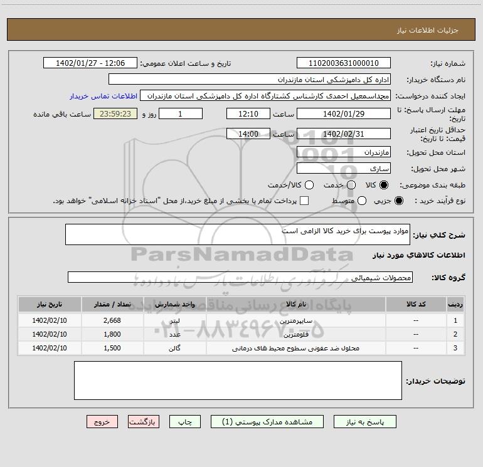Click the ردیف column header
Viewport: 483px width, 467px height.
455,305
